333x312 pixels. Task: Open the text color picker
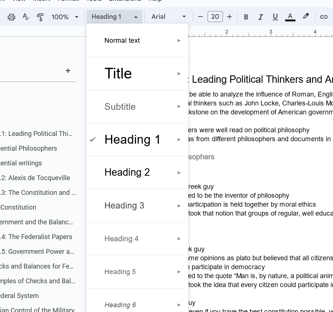click(290, 17)
